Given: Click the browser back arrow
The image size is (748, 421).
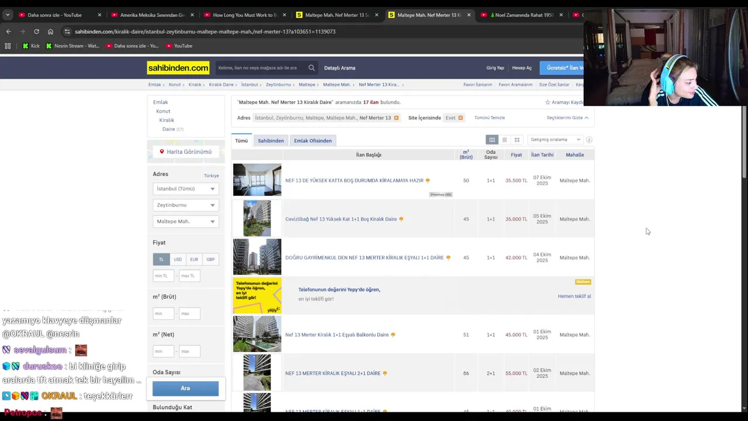Looking at the screenshot, I should [x=8, y=32].
